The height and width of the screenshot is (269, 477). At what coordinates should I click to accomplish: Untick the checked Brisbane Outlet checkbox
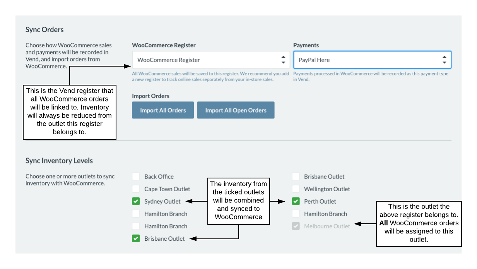pyautogui.click(x=136, y=238)
